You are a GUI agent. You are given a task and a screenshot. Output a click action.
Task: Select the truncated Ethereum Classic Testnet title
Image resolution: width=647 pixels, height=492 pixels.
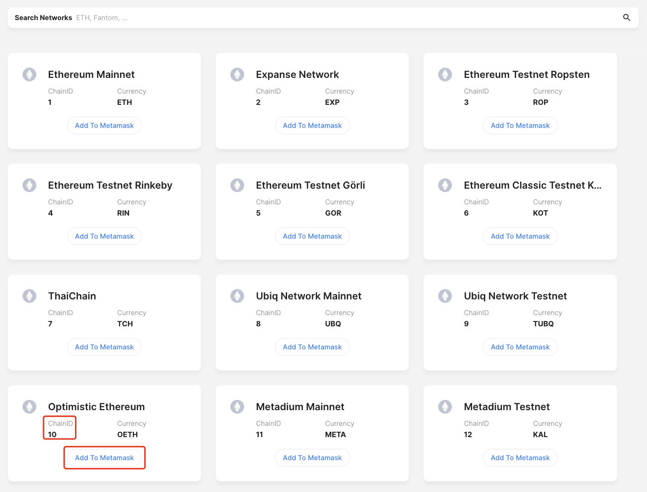click(533, 185)
